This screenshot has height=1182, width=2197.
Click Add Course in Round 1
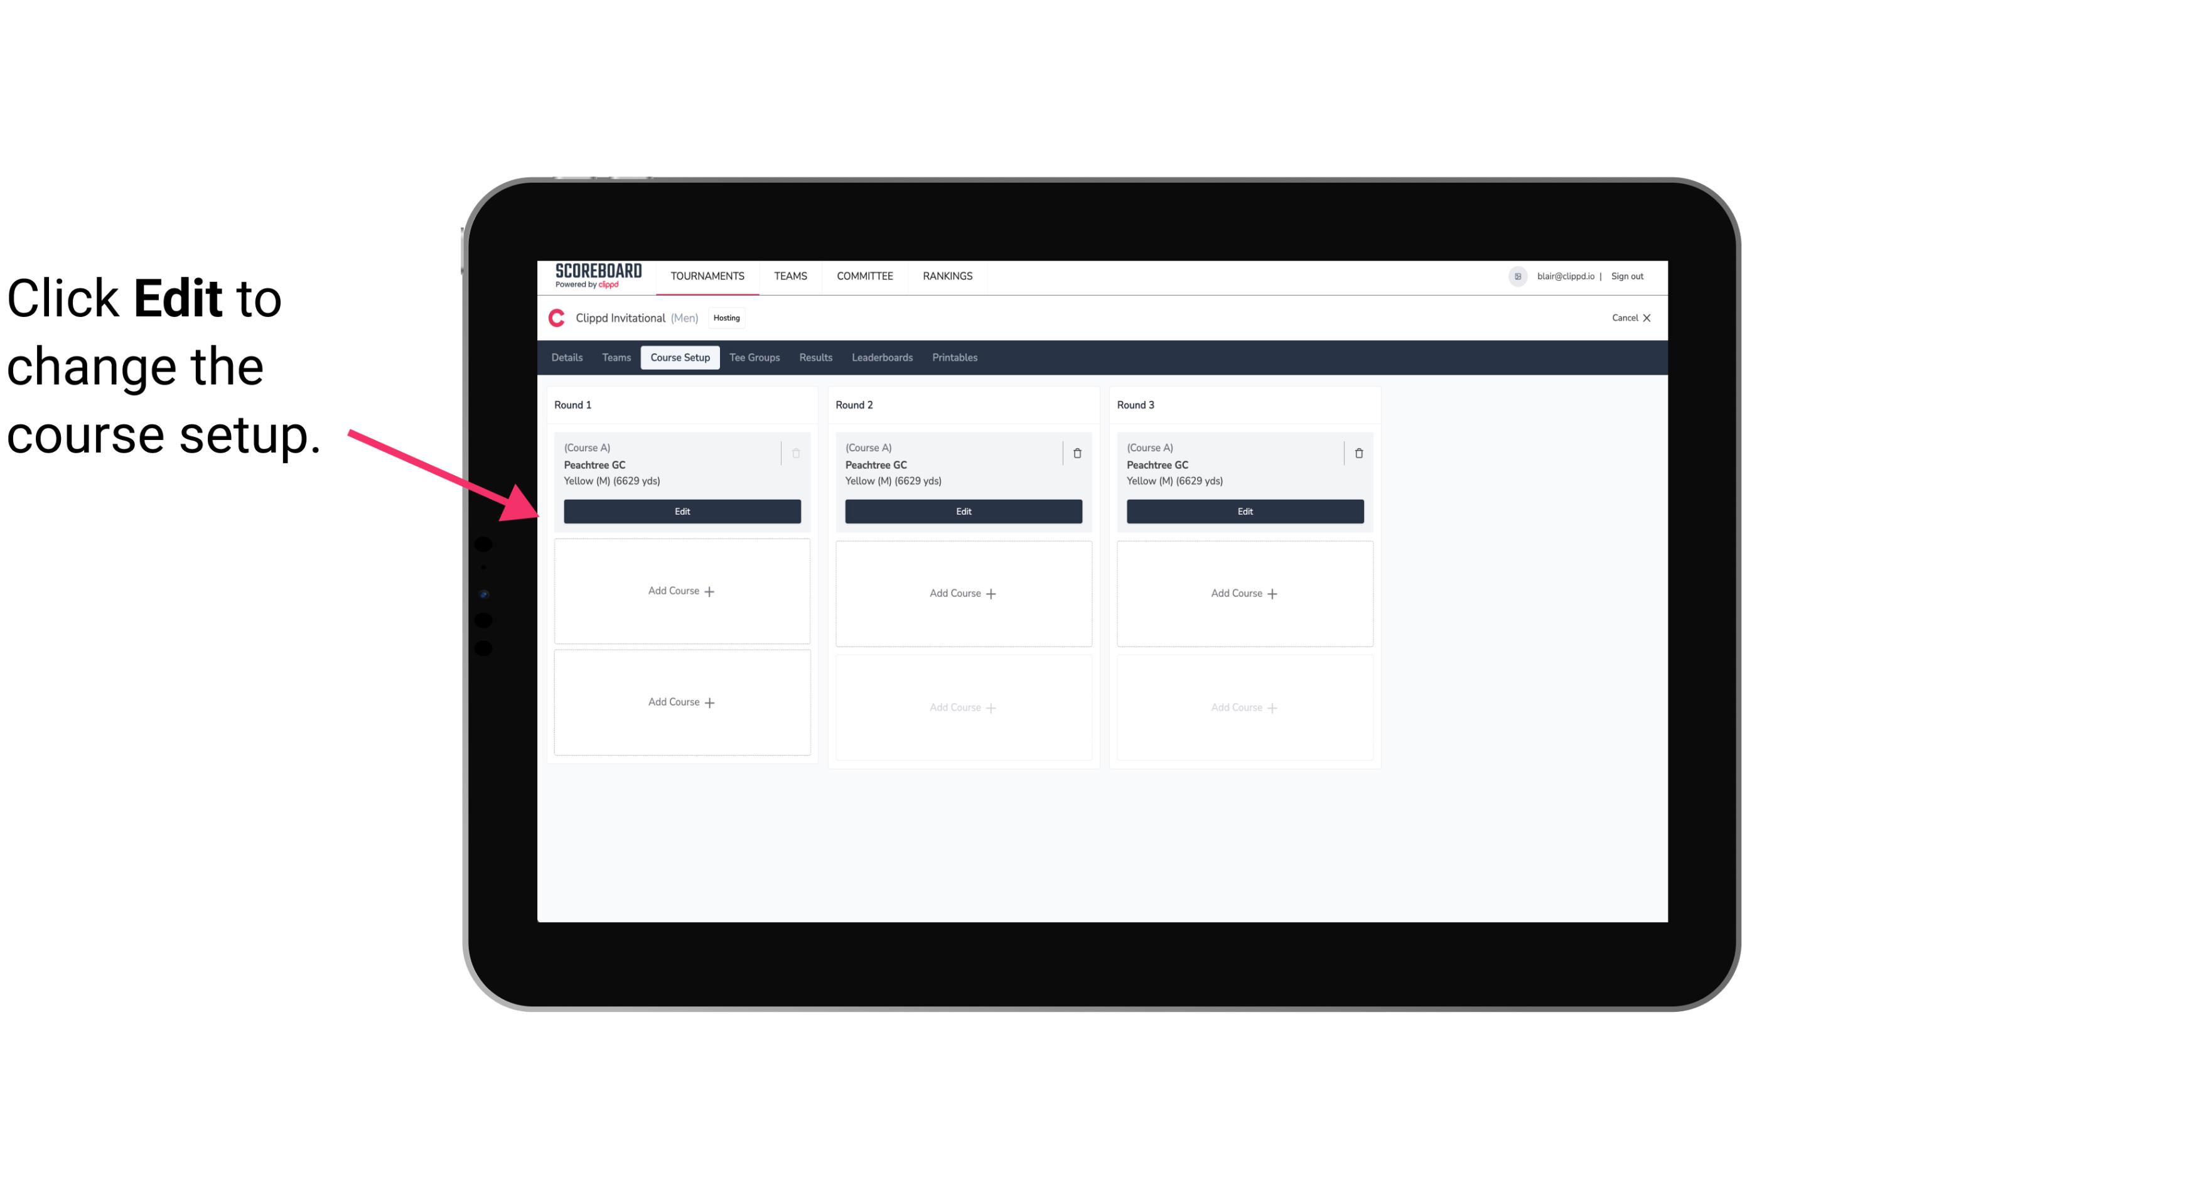tap(681, 591)
